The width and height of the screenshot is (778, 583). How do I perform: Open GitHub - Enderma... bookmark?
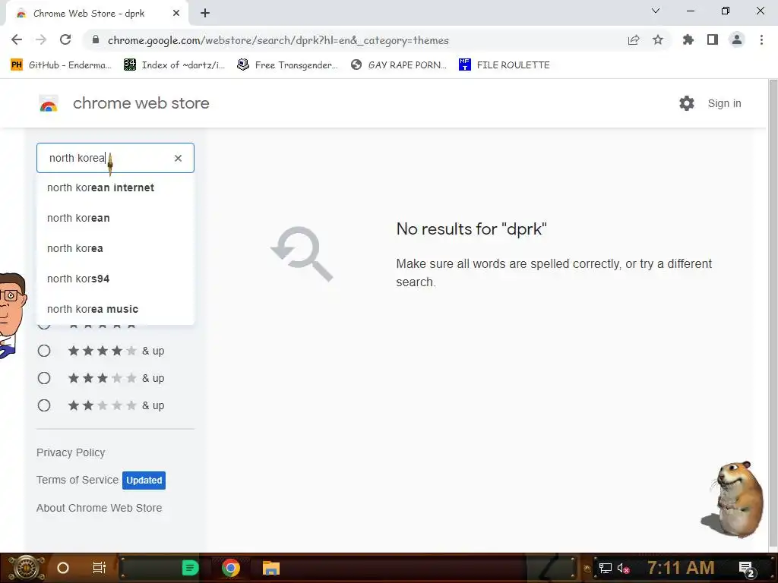pyautogui.click(x=61, y=65)
